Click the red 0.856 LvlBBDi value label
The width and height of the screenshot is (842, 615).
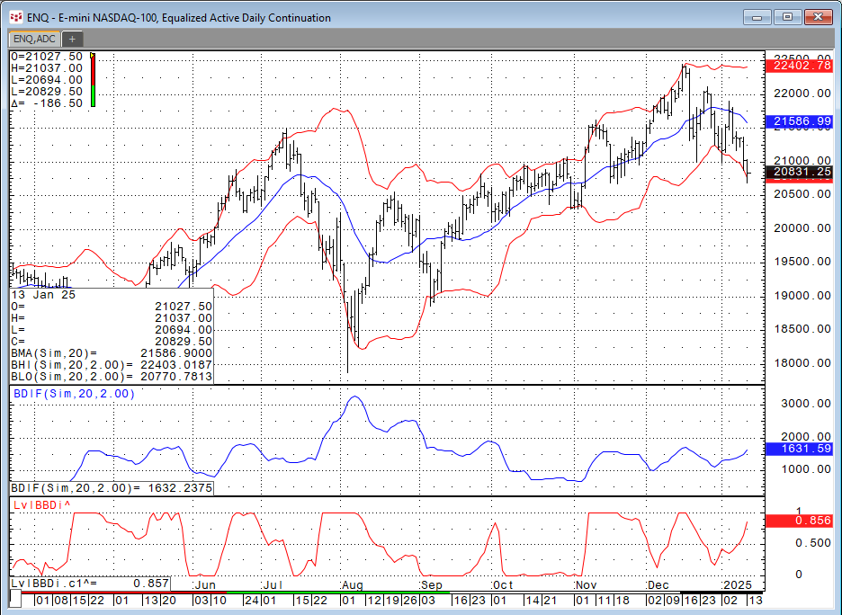point(800,520)
